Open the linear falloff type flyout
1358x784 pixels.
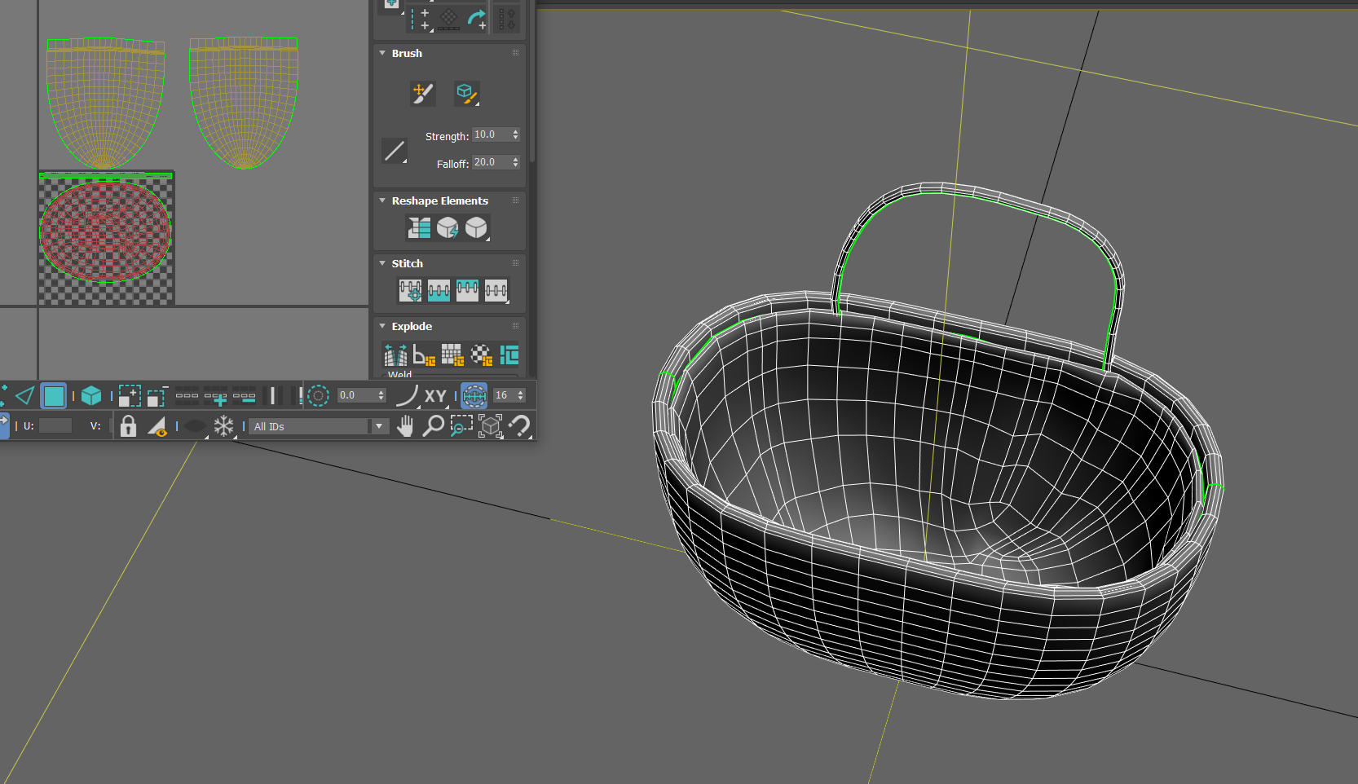[395, 151]
